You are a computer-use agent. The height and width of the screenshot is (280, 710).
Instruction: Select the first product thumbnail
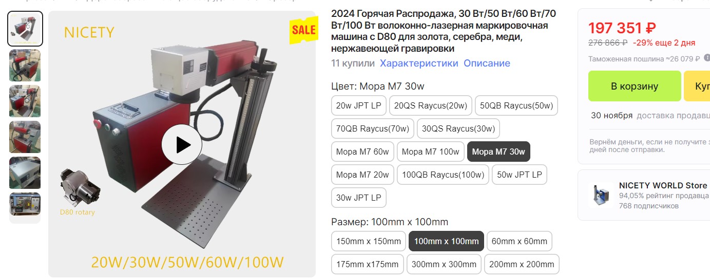(x=25, y=29)
